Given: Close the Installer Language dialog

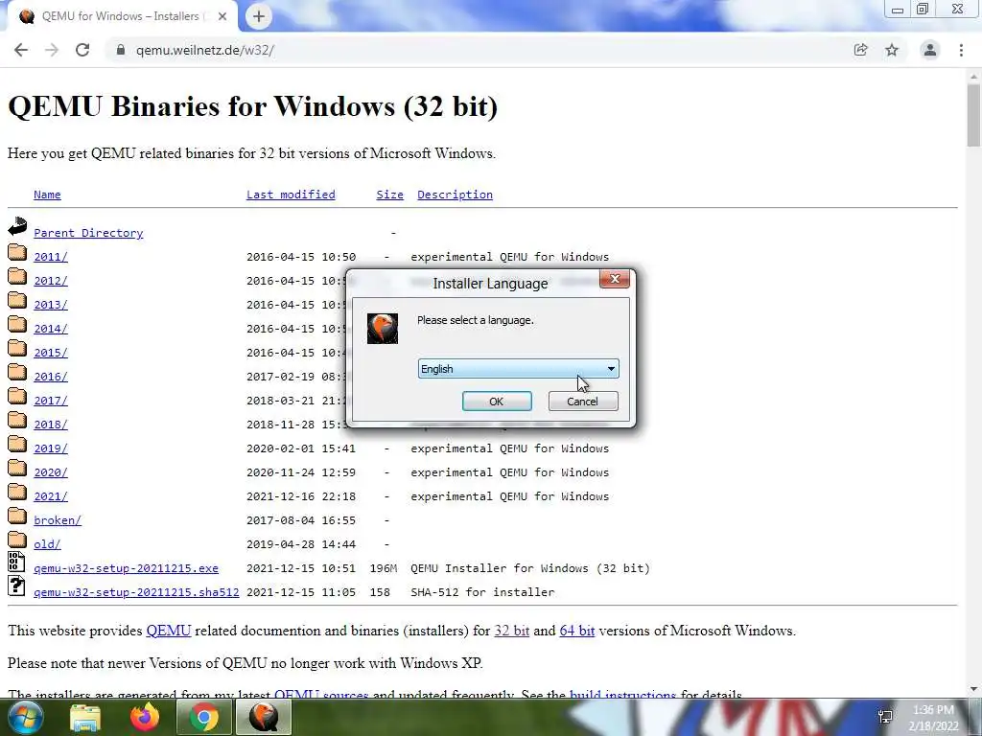Looking at the screenshot, I should coord(615,279).
